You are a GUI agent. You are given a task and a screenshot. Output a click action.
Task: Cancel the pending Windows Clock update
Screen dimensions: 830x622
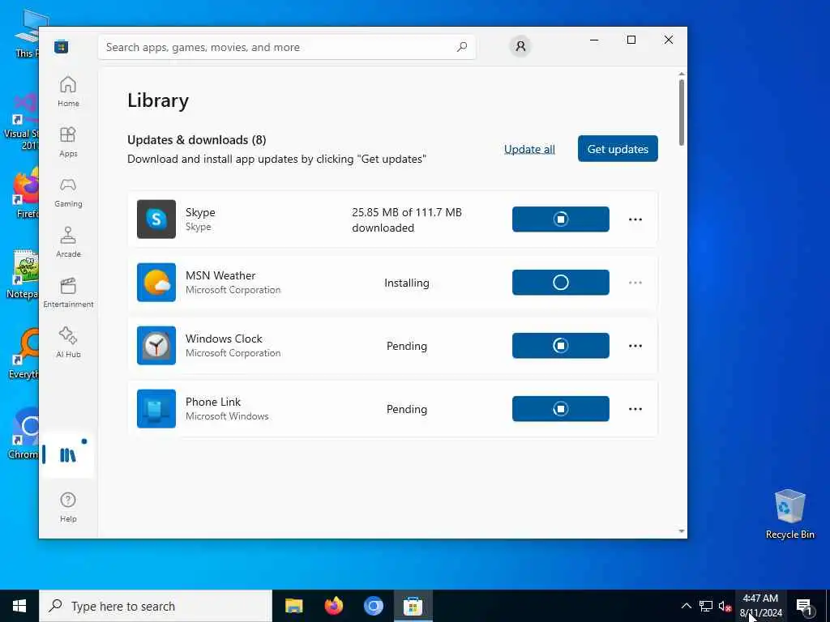point(561,345)
